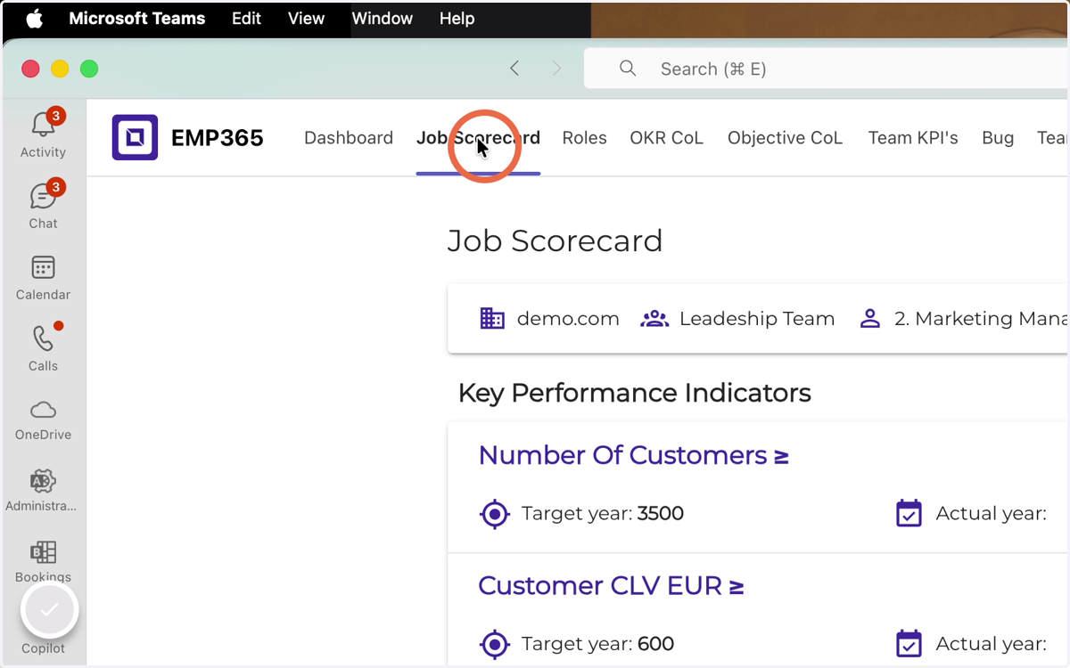
Task: Open the Activity feed in Teams sidebar
Action: pyautogui.click(x=43, y=134)
